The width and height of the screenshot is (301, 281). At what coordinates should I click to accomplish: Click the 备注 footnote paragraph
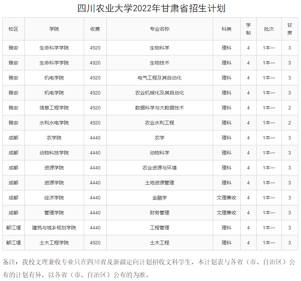(149, 268)
